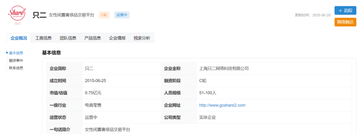The image size is (358, 134).
Task: Open the goshare2.com website link
Action: 222,105
